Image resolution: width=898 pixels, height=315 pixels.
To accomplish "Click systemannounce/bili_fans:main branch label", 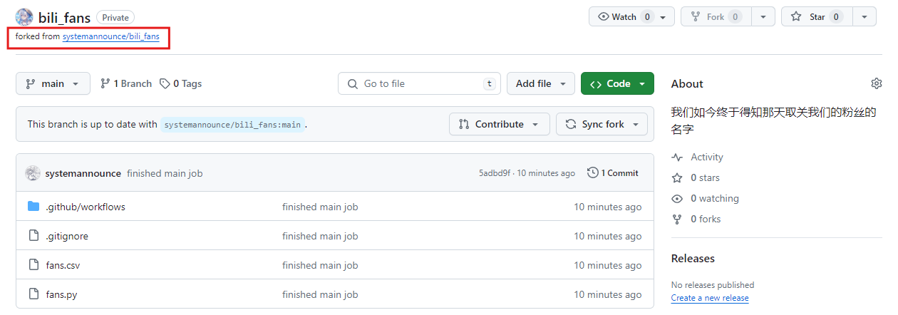I will [232, 125].
